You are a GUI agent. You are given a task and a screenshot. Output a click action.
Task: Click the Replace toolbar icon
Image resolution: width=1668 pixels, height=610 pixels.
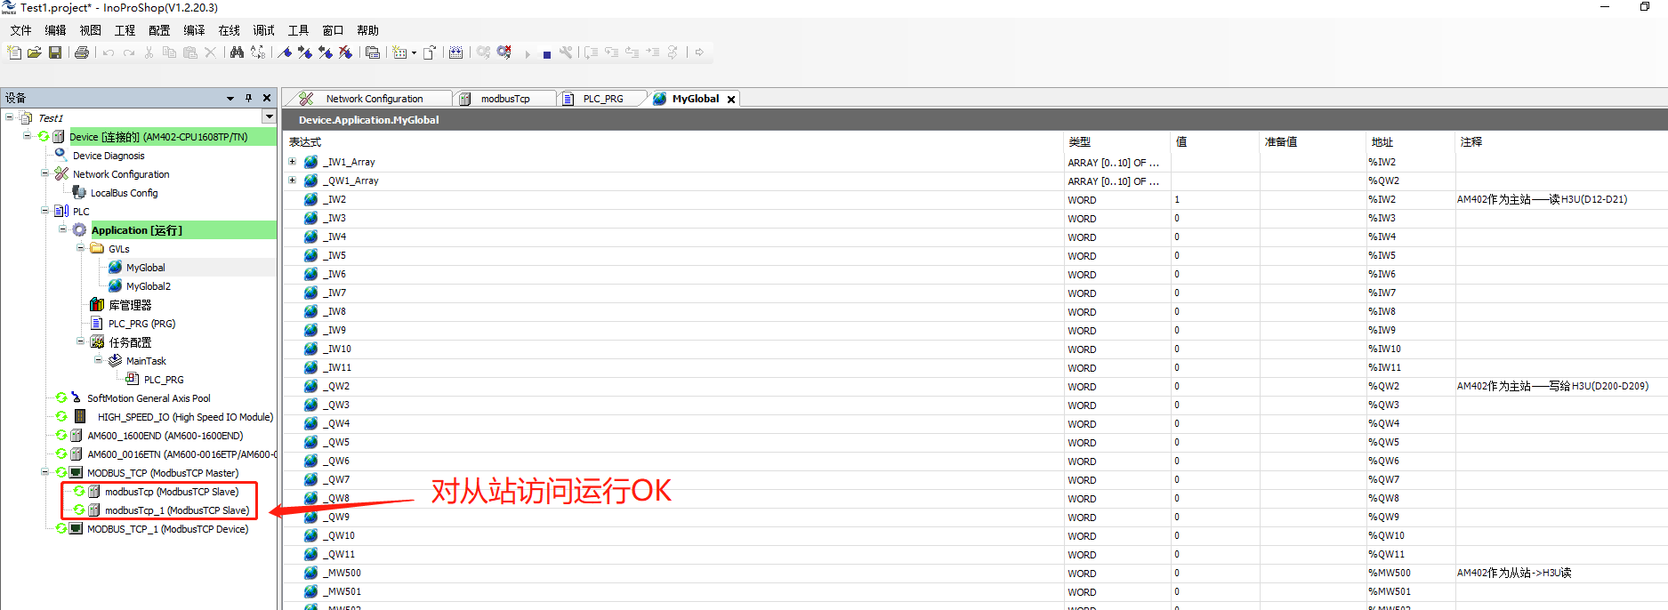258,52
